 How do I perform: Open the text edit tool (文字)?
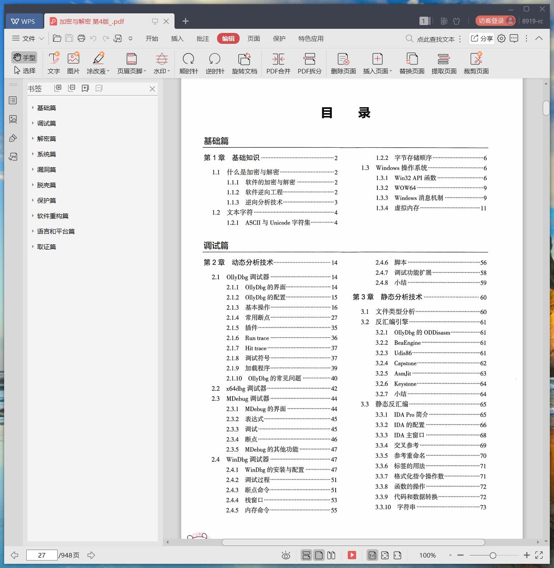point(53,63)
